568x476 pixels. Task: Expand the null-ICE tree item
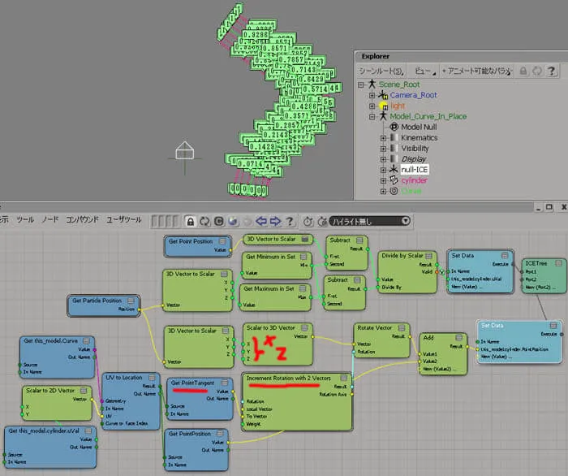383,170
